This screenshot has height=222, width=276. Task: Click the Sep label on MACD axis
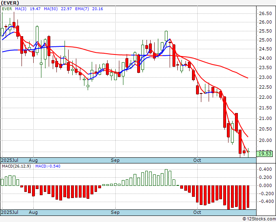coord(115,212)
